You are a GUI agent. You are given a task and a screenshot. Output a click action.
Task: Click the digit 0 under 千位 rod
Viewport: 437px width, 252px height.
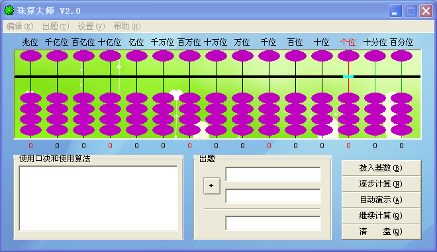coord(269,146)
